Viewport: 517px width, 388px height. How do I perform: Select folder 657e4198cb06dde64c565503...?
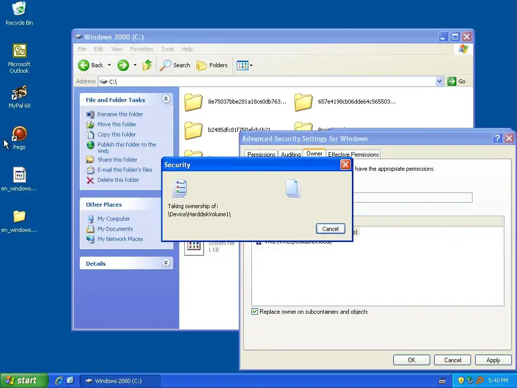click(x=345, y=102)
